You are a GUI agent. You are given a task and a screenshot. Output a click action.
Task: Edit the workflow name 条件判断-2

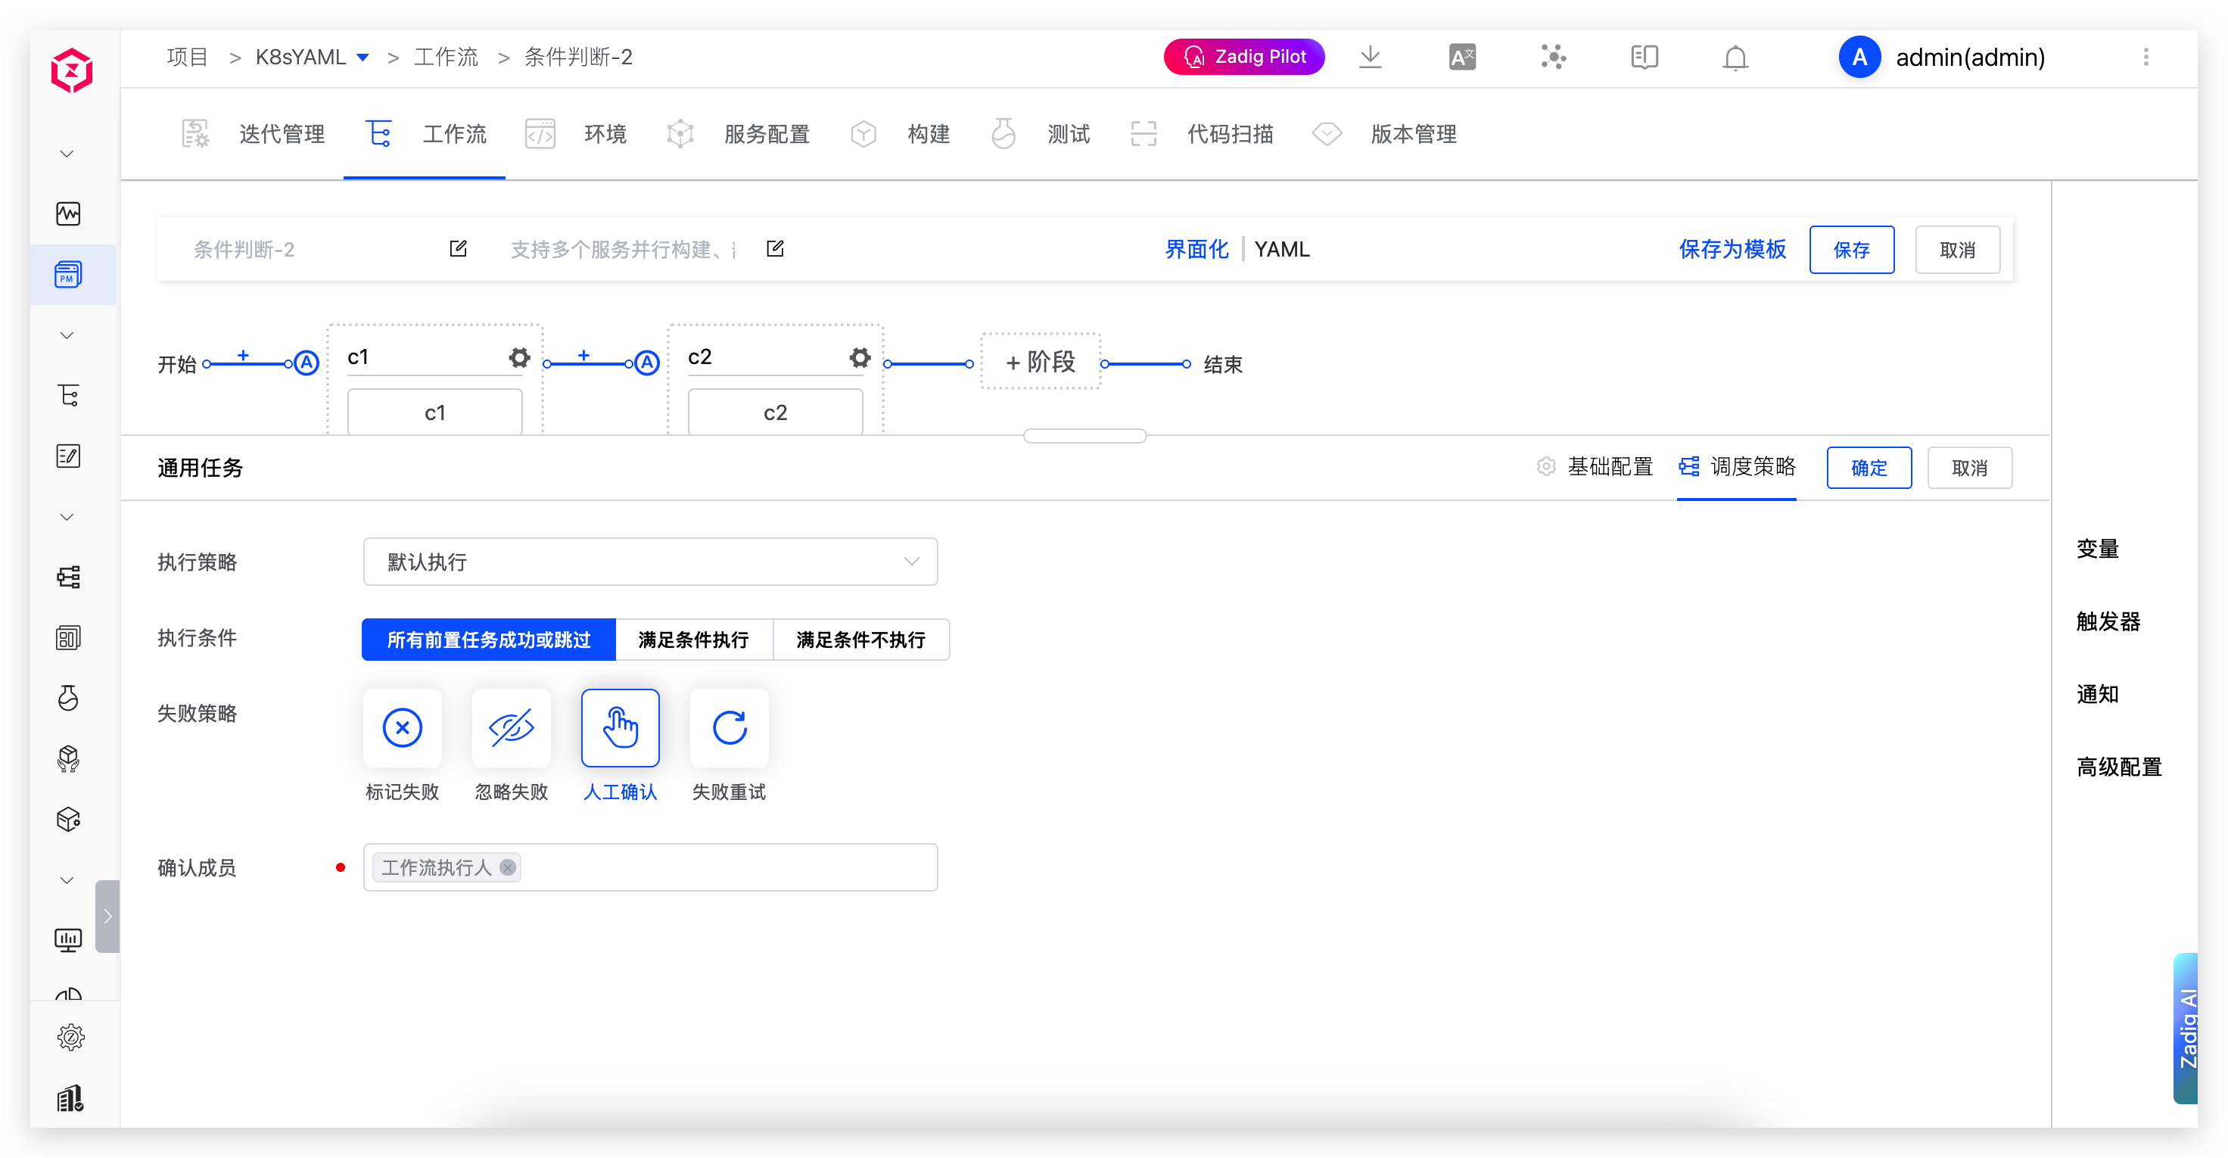[459, 249]
